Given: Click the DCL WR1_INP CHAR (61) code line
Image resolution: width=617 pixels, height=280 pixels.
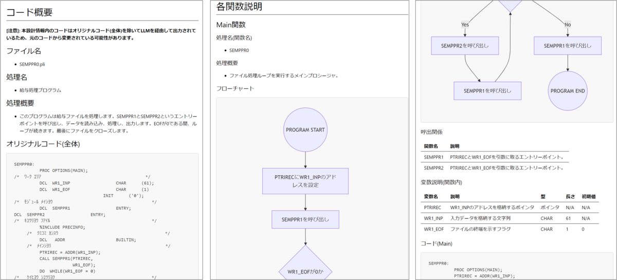Looking at the screenshot, I should (x=96, y=183).
